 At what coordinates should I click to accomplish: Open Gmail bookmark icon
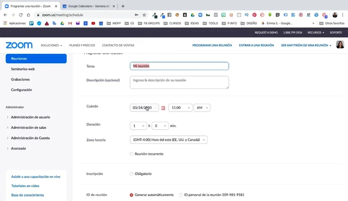tap(70, 23)
